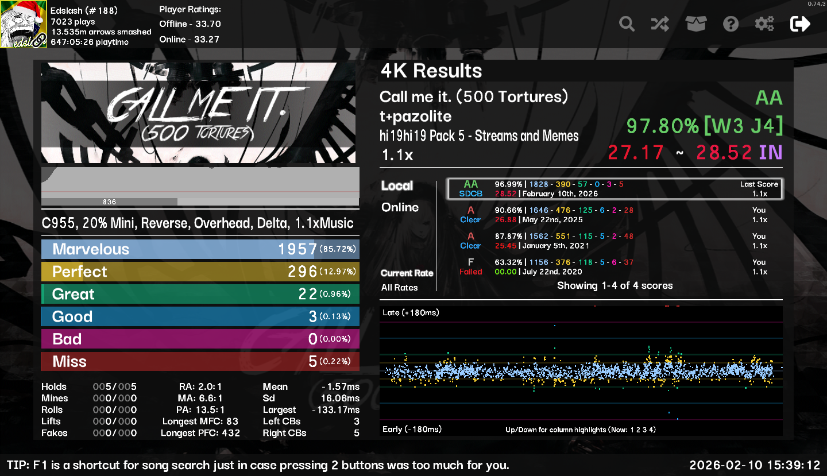
Task: Click the shuffle random song icon
Action: click(x=659, y=24)
